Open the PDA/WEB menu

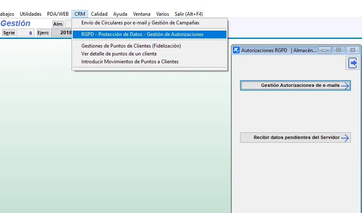point(58,14)
